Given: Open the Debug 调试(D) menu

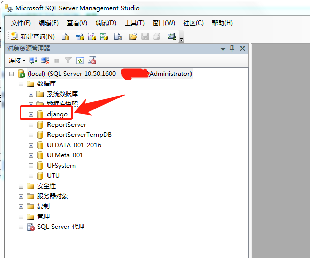Looking at the screenshot, I should point(106,23).
